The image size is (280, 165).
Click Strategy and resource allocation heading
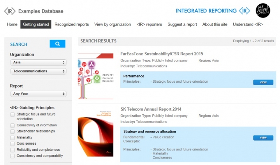(x=149, y=131)
